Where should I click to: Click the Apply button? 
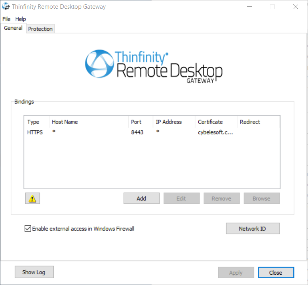pos(236,273)
